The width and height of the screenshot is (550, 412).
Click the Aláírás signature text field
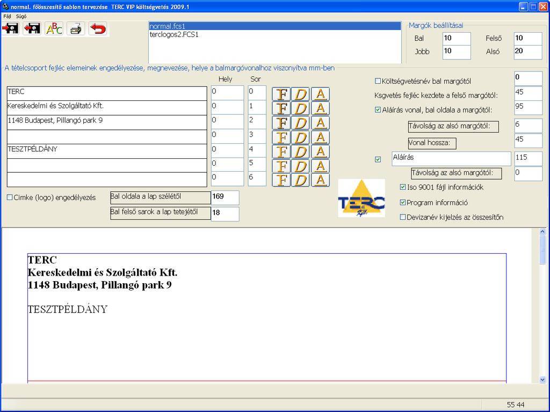451,159
